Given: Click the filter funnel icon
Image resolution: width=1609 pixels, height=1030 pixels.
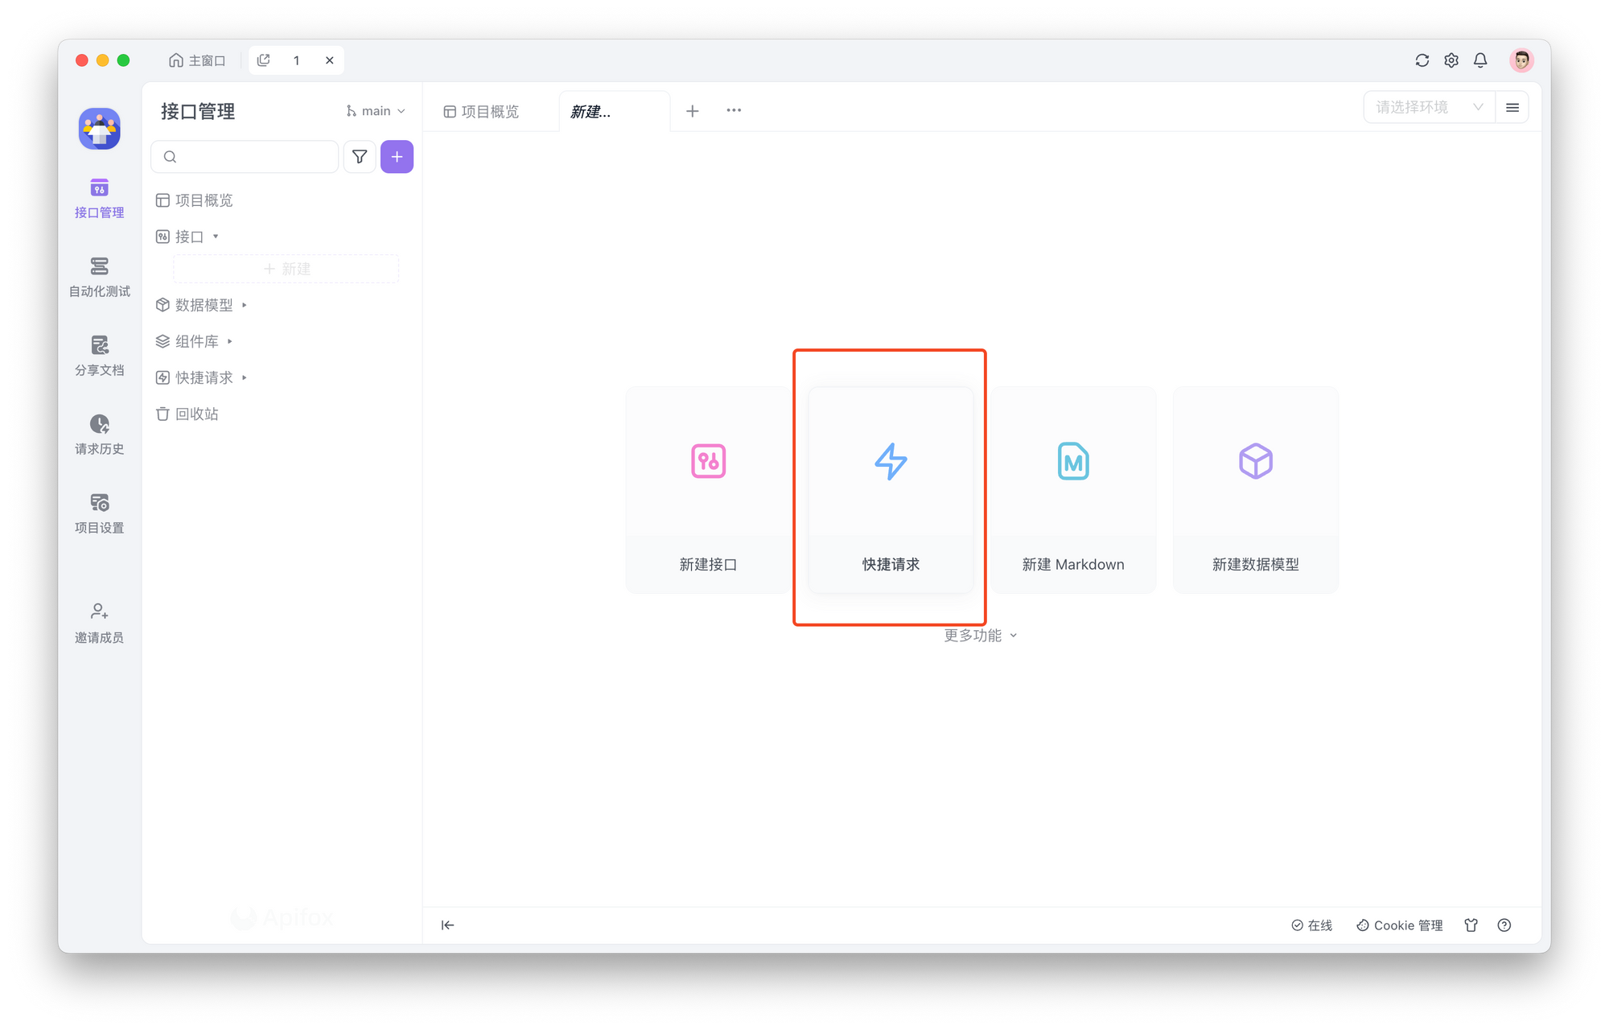Looking at the screenshot, I should click(x=360, y=157).
